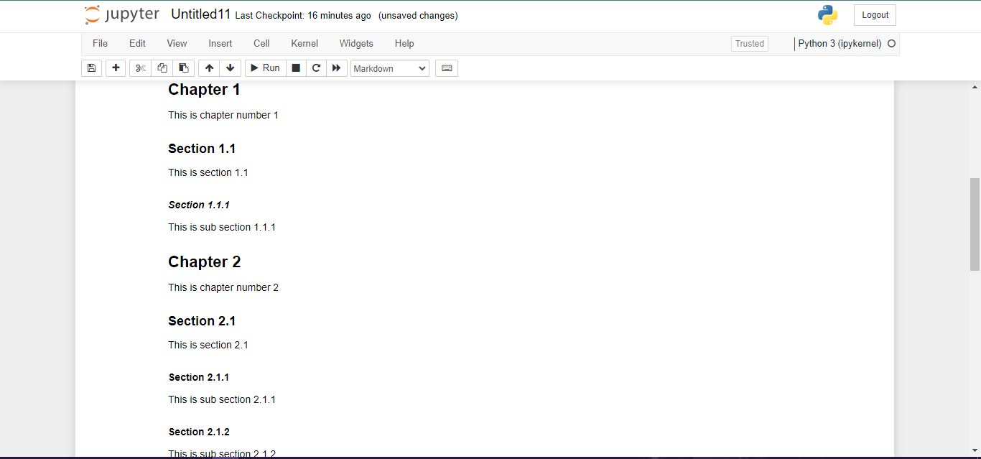This screenshot has height=459, width=981.
Task: Click the Logout button
Action: 875,15
